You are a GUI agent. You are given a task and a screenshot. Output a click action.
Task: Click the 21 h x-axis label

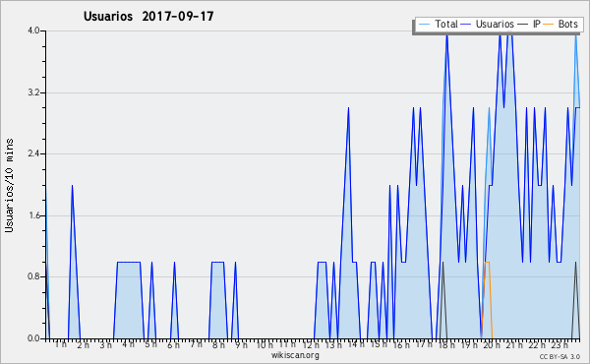514,344
